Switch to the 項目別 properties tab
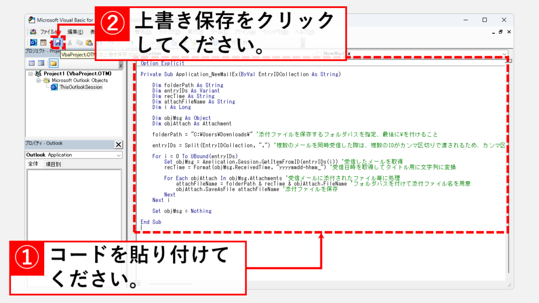Screen dimensions: 539x303 (x=53, y=164)
